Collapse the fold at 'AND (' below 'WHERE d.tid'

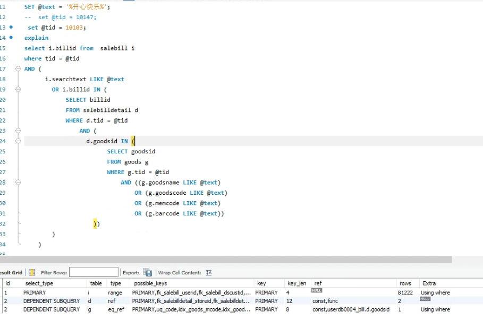click(18, 131)
